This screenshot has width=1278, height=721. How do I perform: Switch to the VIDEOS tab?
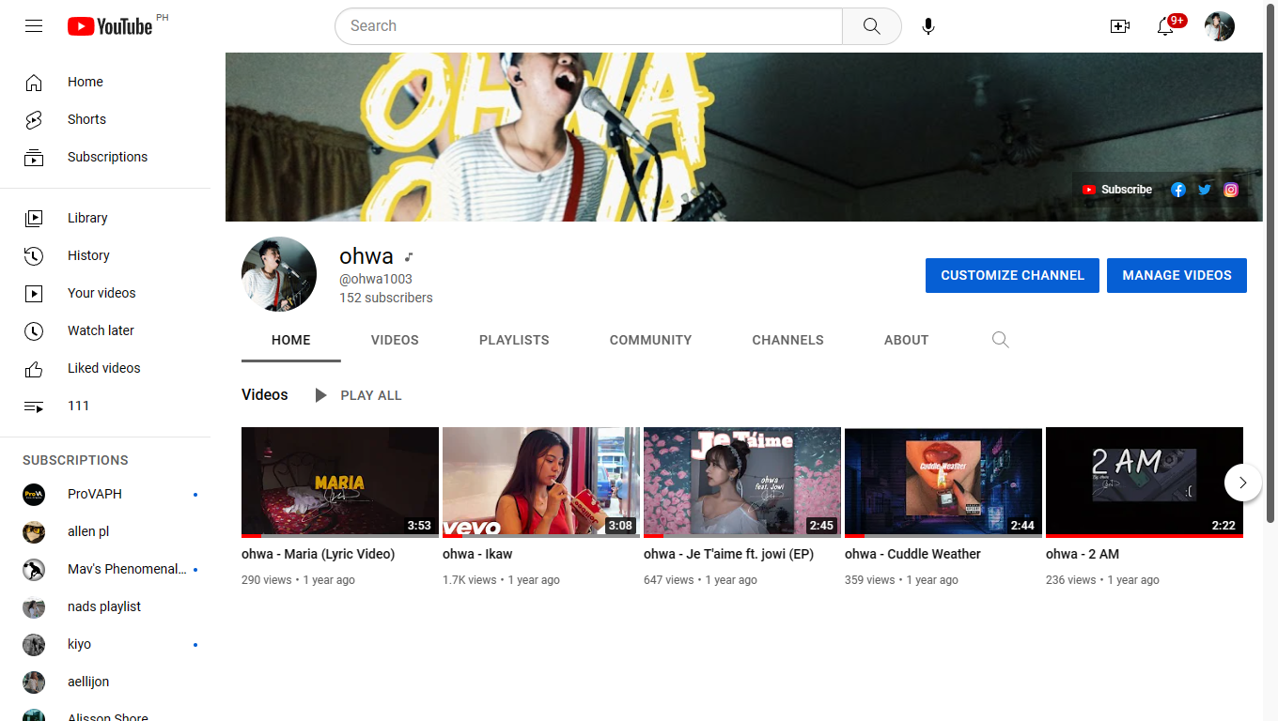pos(395,340)
